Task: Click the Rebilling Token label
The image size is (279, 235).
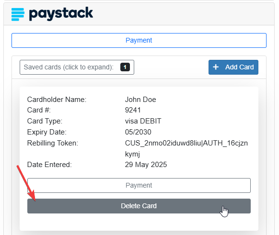Action: 53,143
